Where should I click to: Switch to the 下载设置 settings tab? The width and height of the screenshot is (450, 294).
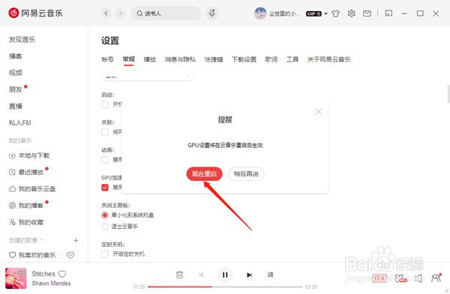[244, 59]
